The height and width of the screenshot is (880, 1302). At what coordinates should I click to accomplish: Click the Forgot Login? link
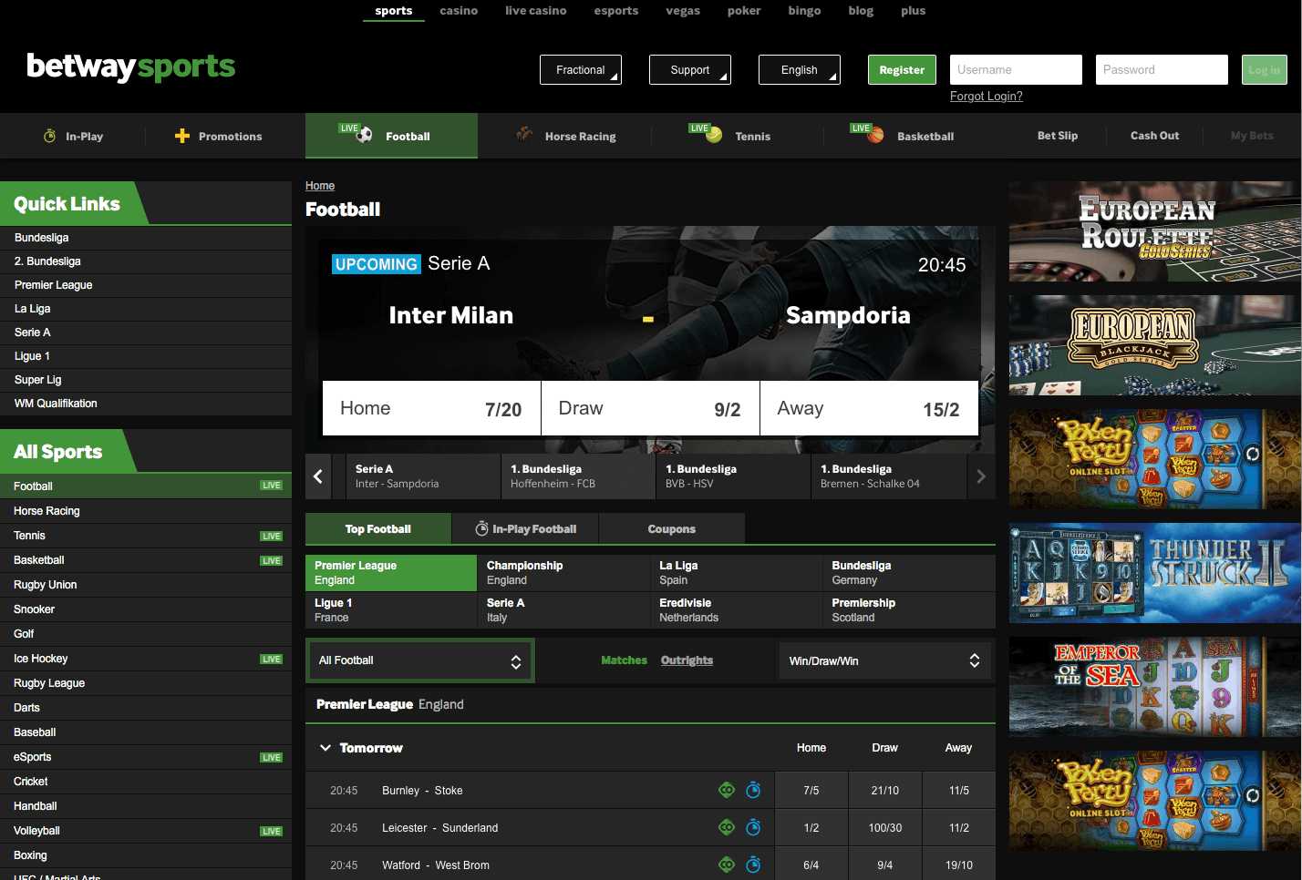987,97
